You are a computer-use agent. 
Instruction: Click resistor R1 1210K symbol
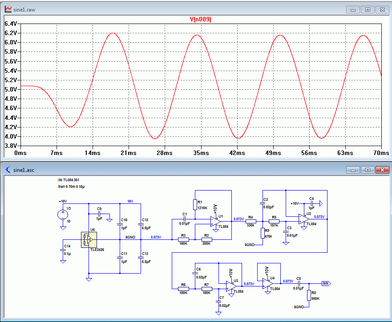pos(195,205)
